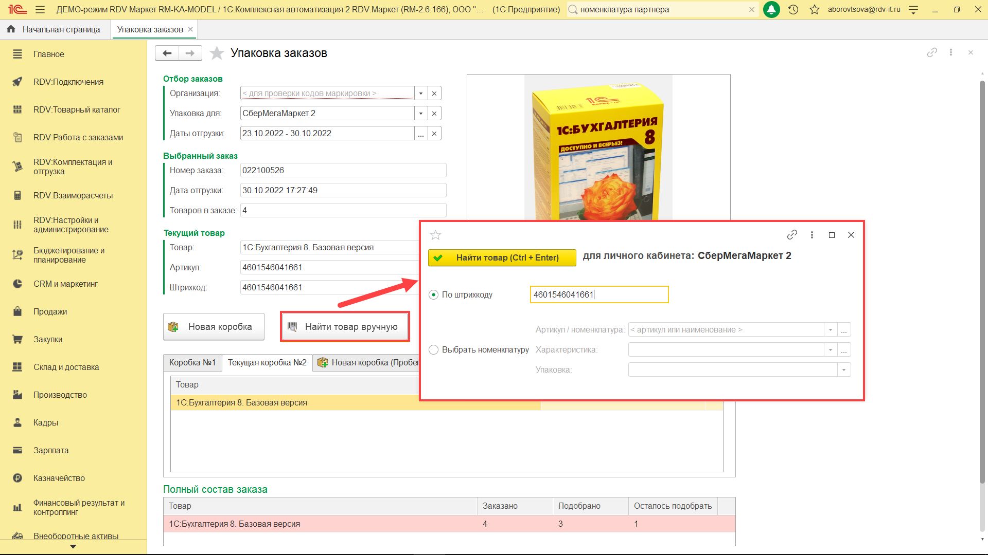Click the favorites star in title bar

(x=814, y=9)
